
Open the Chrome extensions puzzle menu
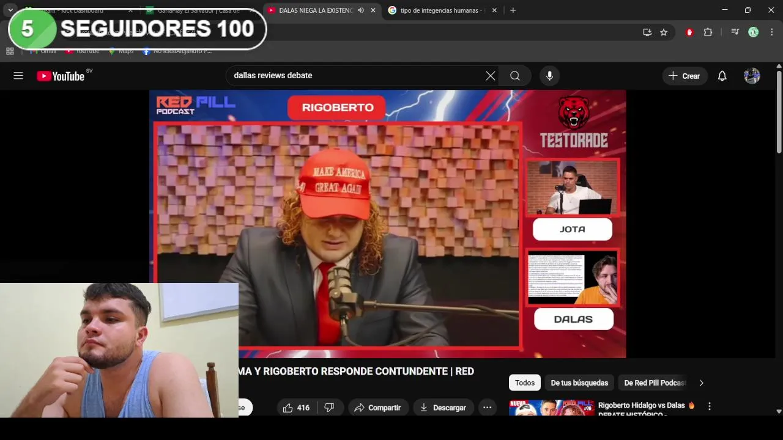tap(708, 32)
